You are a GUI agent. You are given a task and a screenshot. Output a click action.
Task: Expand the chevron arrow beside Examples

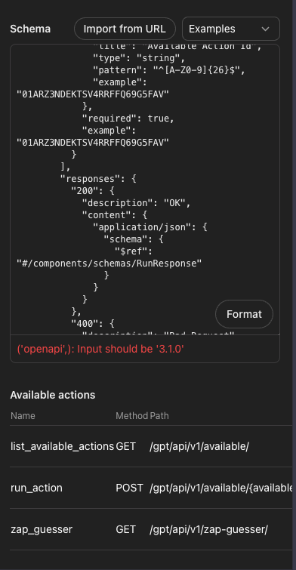click(x=266, y=29)
